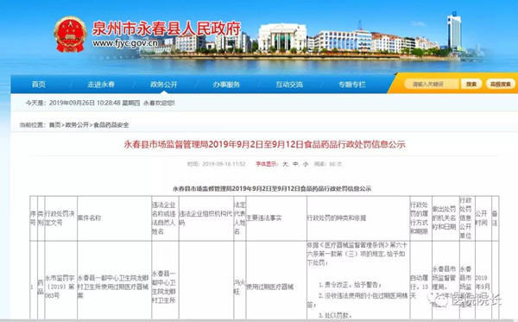Image resolution: width=518 pixels, height=322 pixels.
Task: Open the 办事服务 navigation menu item
Action: point(226,85)
